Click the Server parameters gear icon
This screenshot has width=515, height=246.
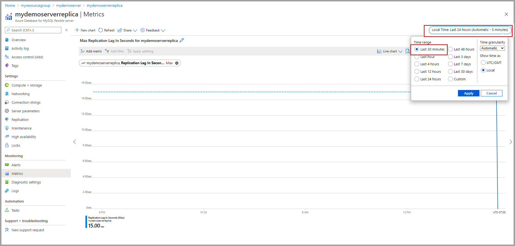coord(7,111)
